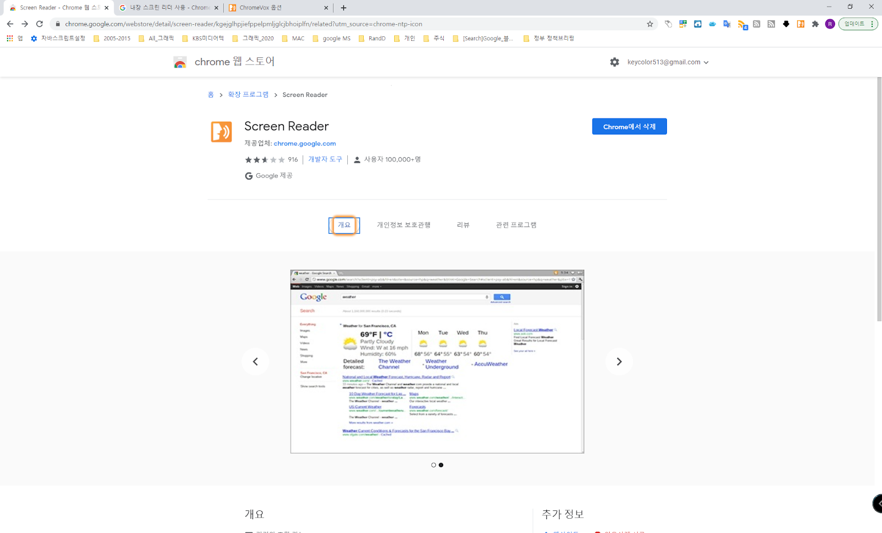Screen dimensions: 882x533
Task: Open the light blue cloud extension icon
Action: [x=712, y=24]
